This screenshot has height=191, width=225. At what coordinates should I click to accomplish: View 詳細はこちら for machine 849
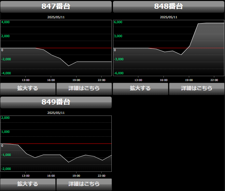pyautogui.click(x=84, y=184)
